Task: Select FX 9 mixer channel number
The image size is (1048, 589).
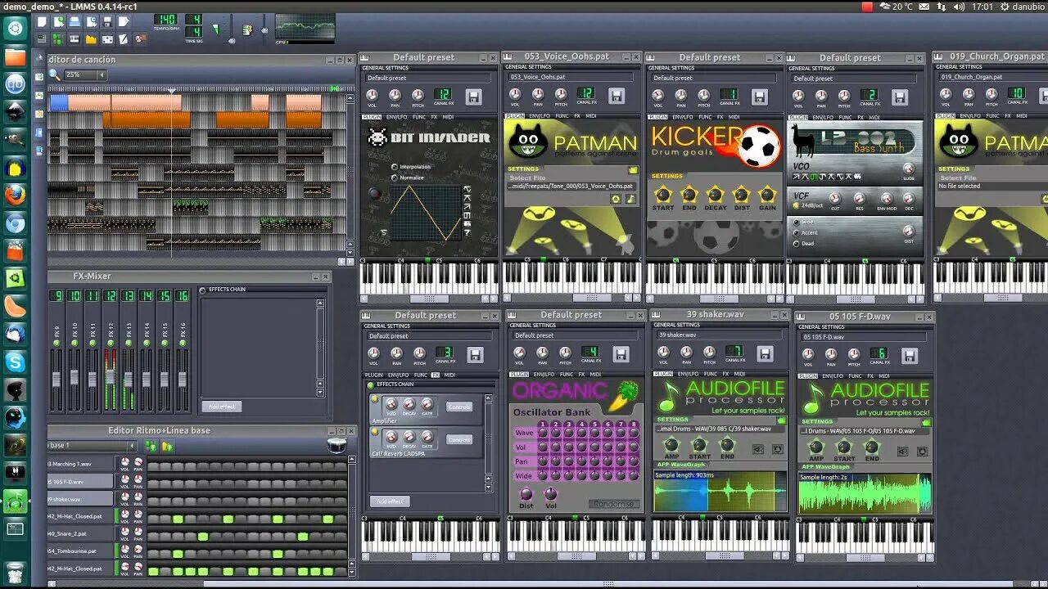Action: click(56, 296)
